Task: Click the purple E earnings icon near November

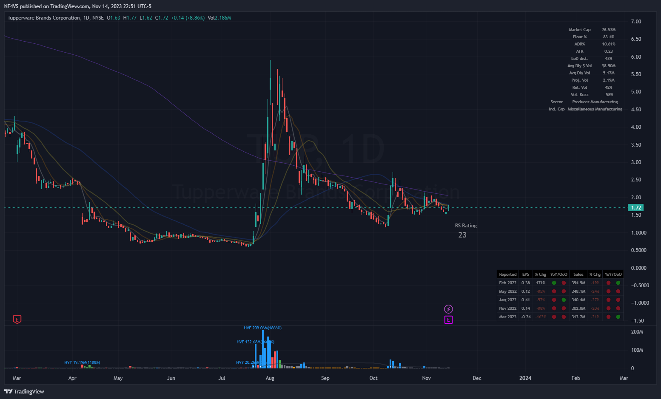Action: click(x=448, y=320)
